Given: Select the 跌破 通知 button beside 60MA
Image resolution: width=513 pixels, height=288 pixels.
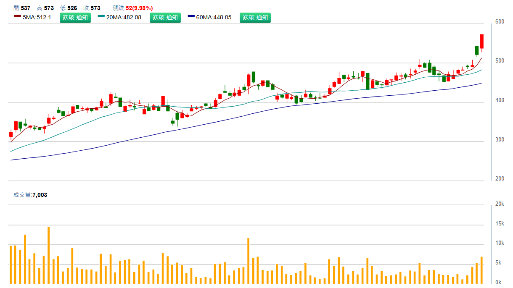Looking at the screenshot, I should tap(255, 18).
